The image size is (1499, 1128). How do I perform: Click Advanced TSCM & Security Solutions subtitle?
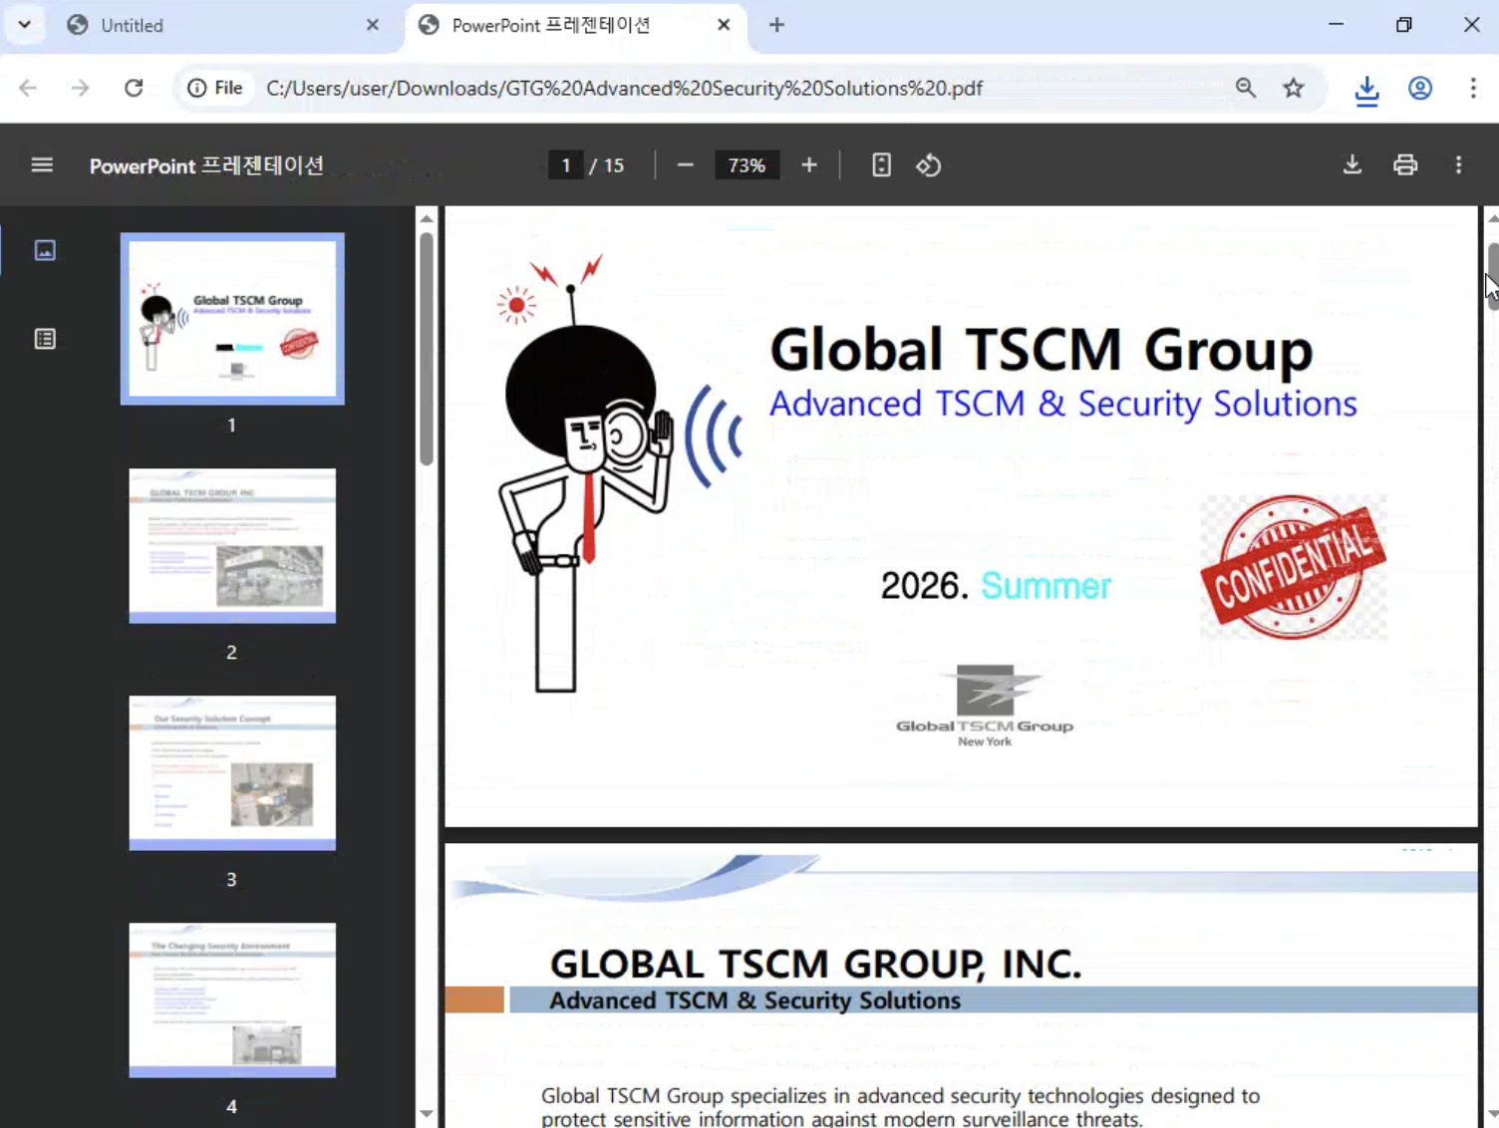(1062, 404)
